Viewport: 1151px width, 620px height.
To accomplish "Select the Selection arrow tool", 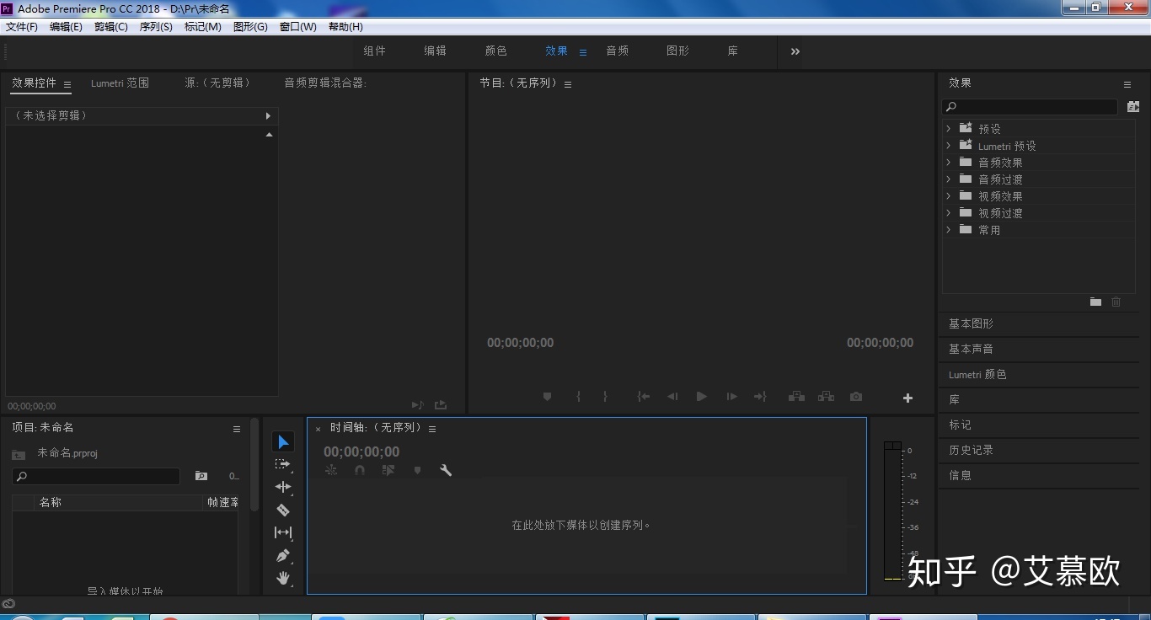I will tap(283, 442).
